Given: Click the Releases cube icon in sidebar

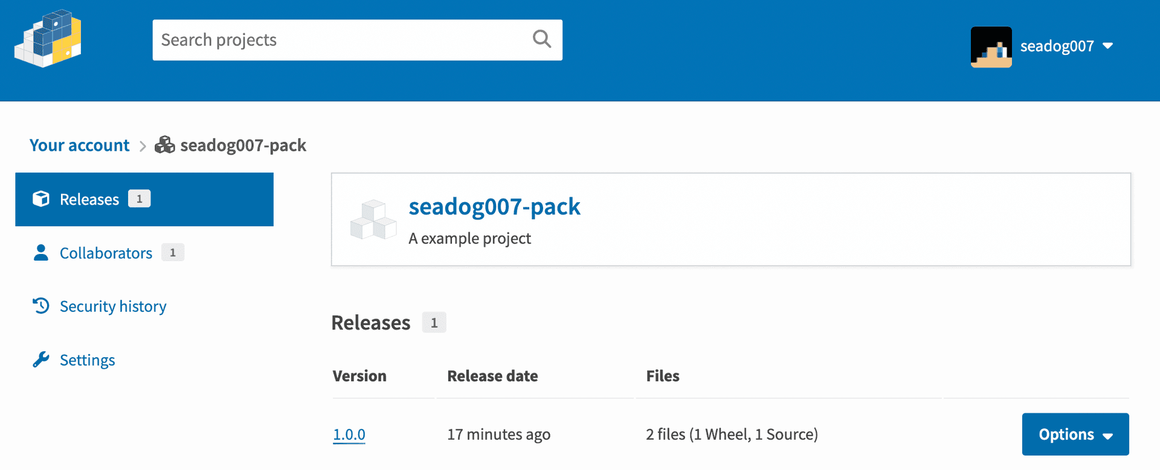Looking at the screenshot, I should (41, 199).
